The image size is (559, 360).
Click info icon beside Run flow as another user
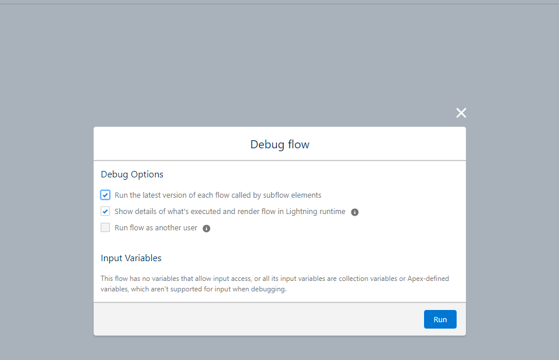tap(206, 229)
